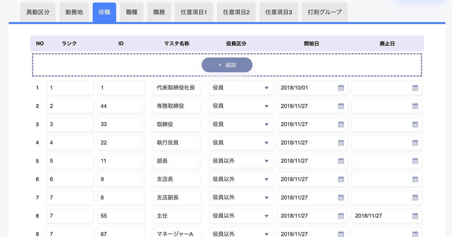Switch to the 打刻グループ tab
Screen dimensions: 452x237
(x=324, y=12)
